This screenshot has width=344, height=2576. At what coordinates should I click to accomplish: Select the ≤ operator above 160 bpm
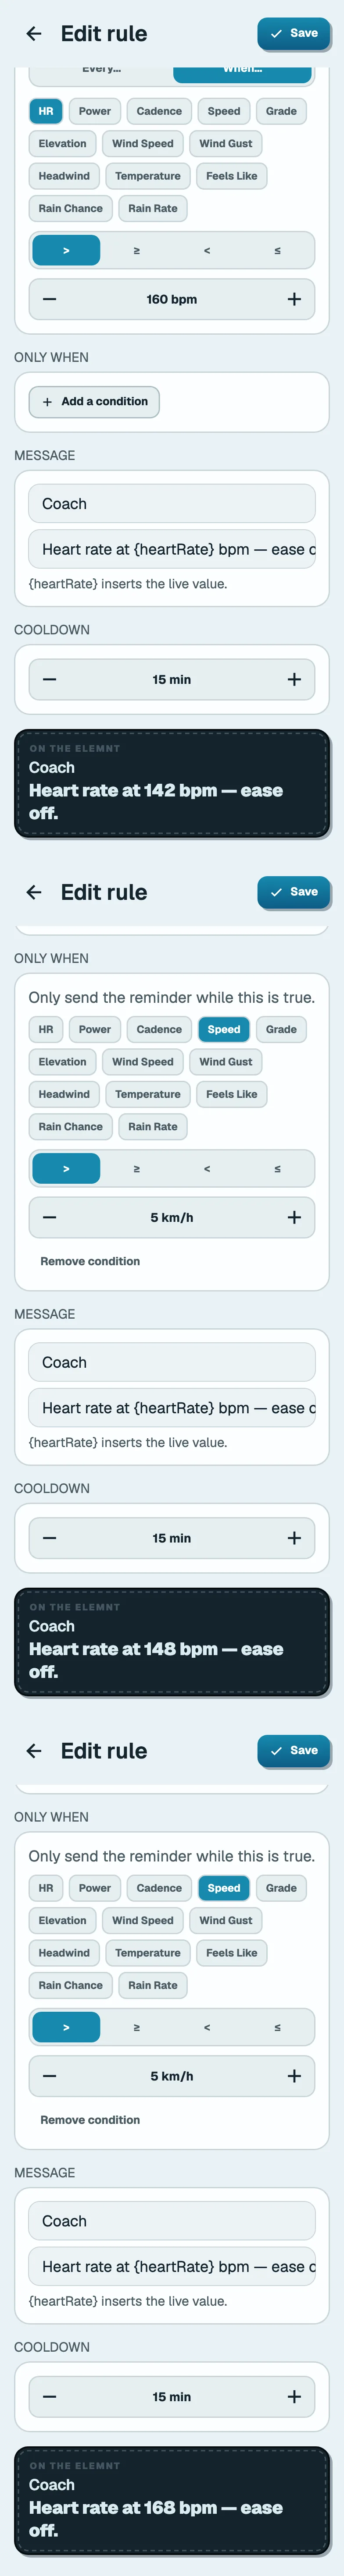[x=278, y=250]
